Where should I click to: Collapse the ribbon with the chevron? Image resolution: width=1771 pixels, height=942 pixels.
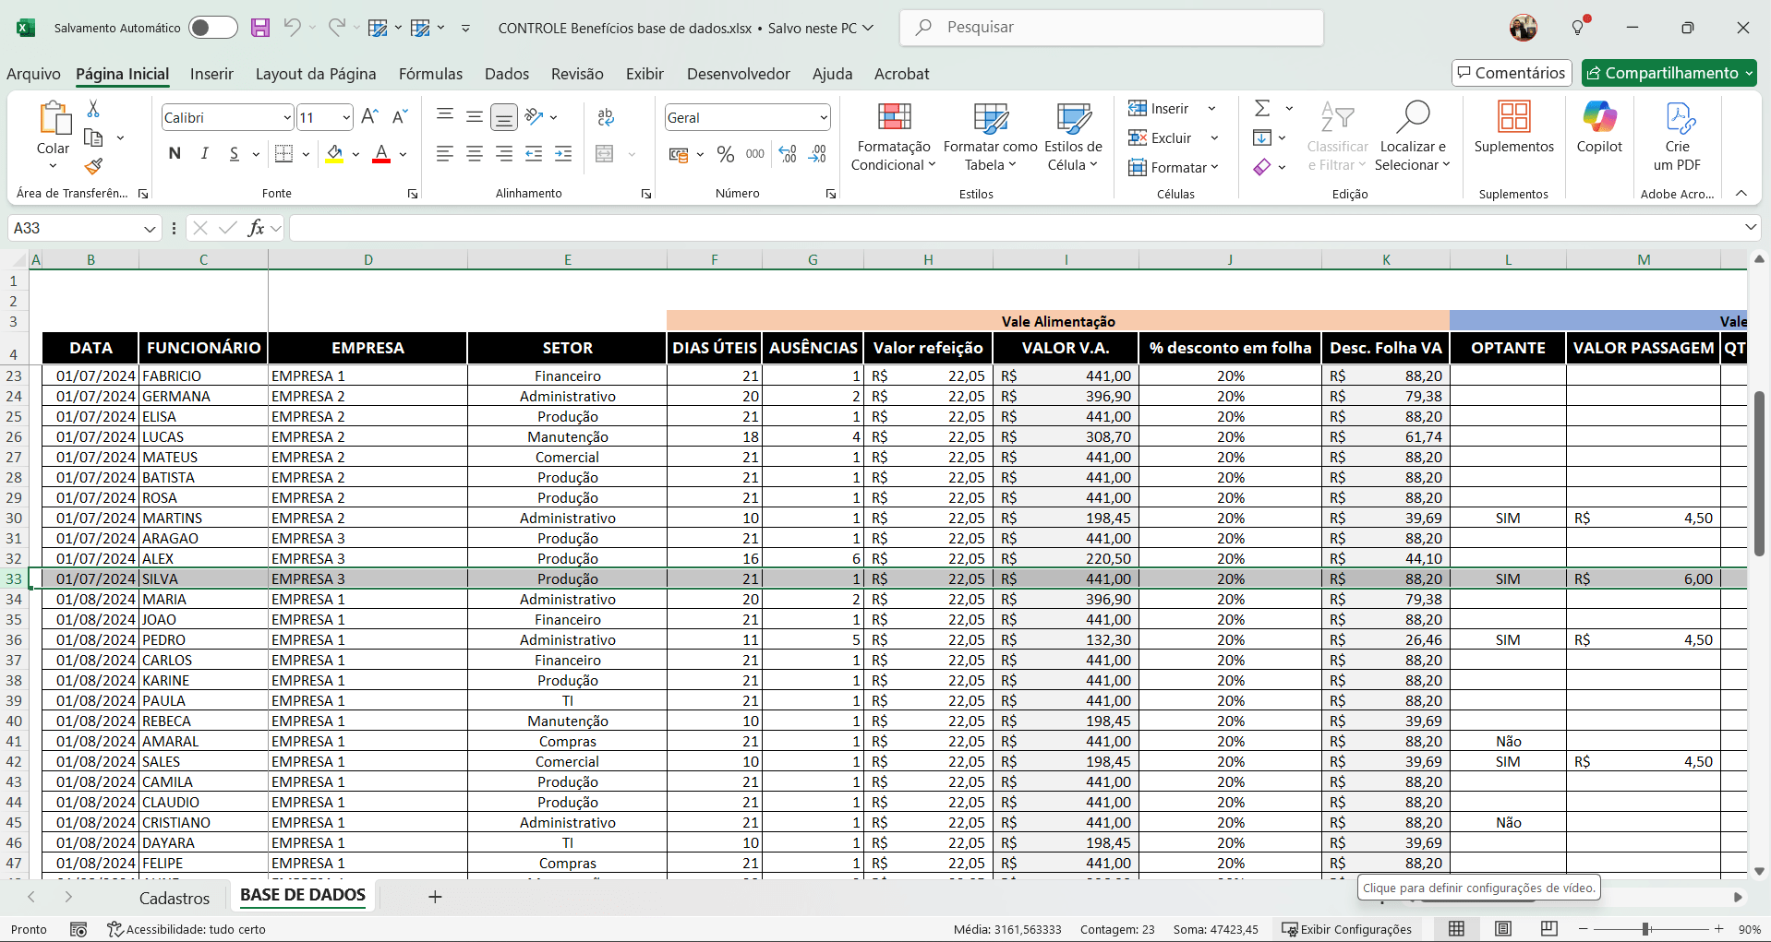(1741, 193)
